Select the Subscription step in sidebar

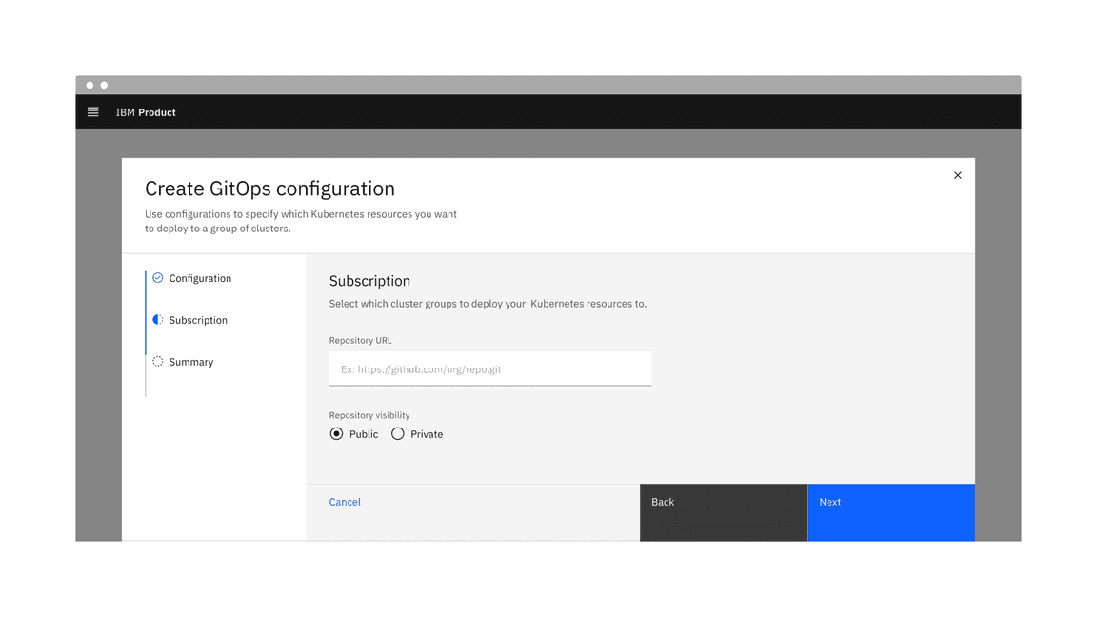point(198,319)
